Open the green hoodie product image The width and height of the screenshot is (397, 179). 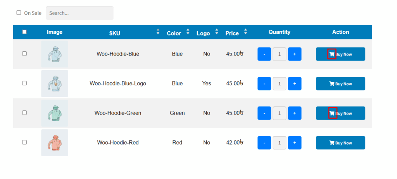[x=55, y=113]
